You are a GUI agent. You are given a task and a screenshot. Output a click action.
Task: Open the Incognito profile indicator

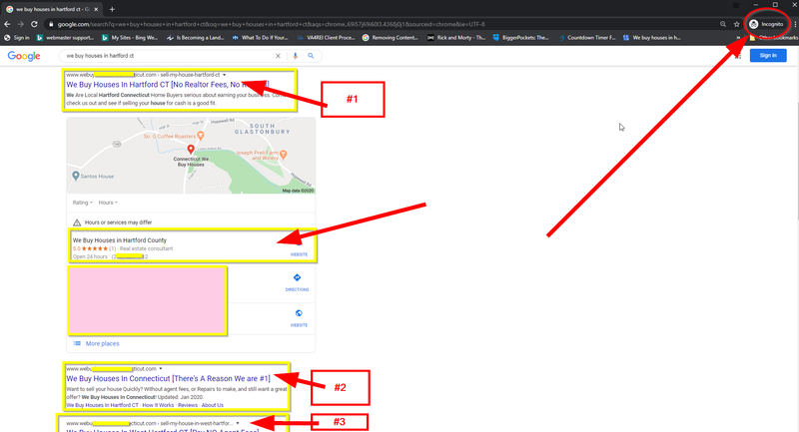click(x=766, y=24)
